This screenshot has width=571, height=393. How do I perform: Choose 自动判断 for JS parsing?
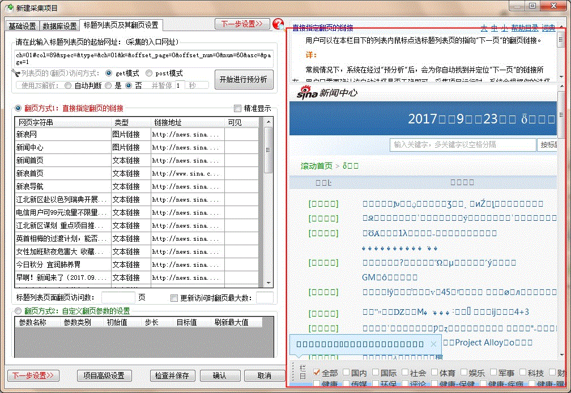coord(68,86)
